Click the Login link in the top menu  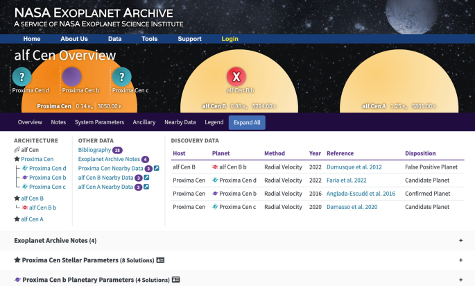pos(230,39)
